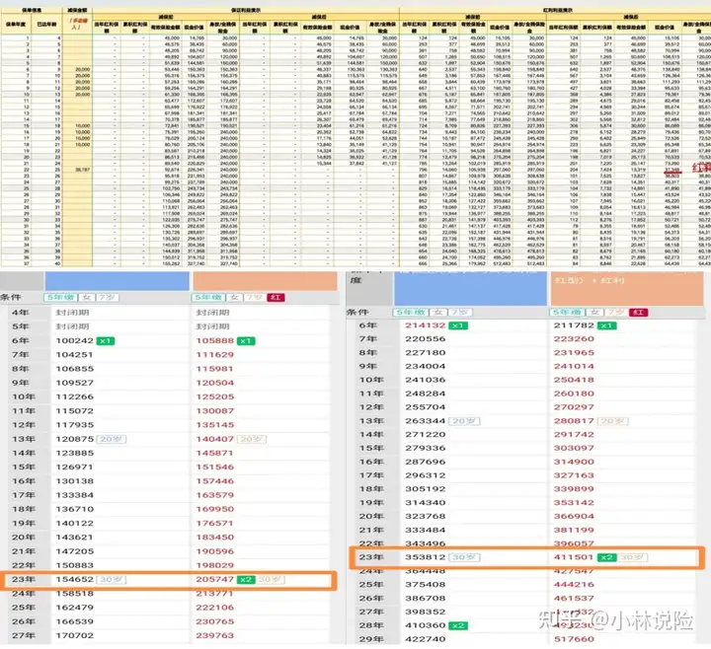711x649 pixels.
Task: Select value 150883
Action: tap(74, 566)
